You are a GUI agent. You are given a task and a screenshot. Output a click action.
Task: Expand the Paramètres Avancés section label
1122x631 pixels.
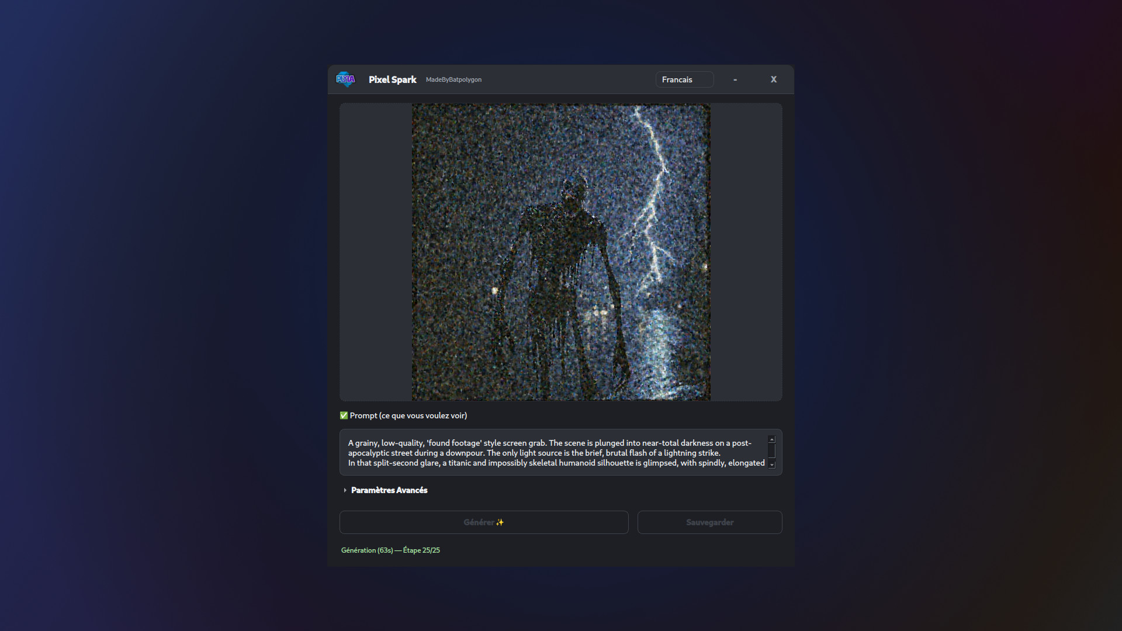tap(389, 490)
